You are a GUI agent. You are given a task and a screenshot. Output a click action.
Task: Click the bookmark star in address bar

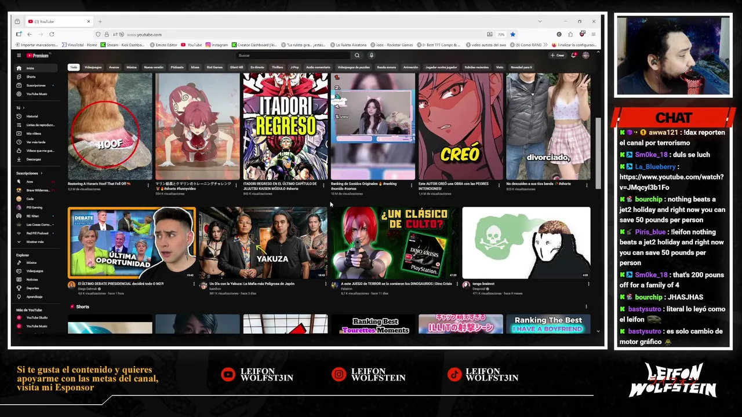512,34
